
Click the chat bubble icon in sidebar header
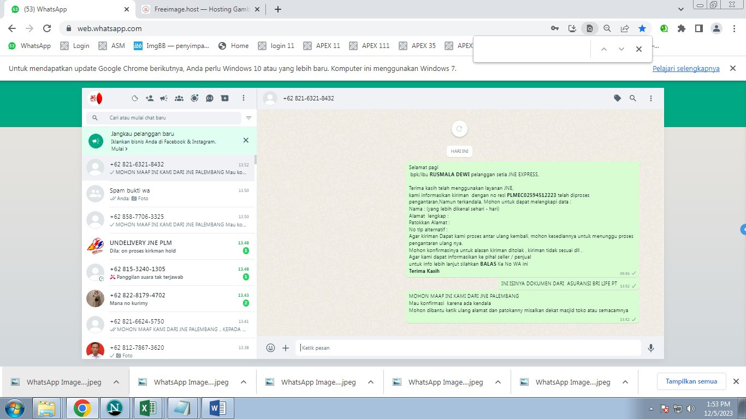(x=210, y=98)
